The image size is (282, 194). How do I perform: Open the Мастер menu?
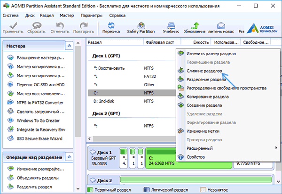tap(67, 16)
